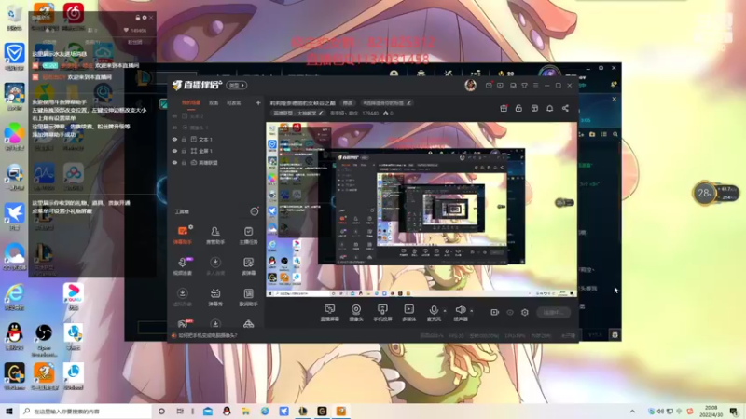Click the record video icon near the settings gear

click(495, 312)
